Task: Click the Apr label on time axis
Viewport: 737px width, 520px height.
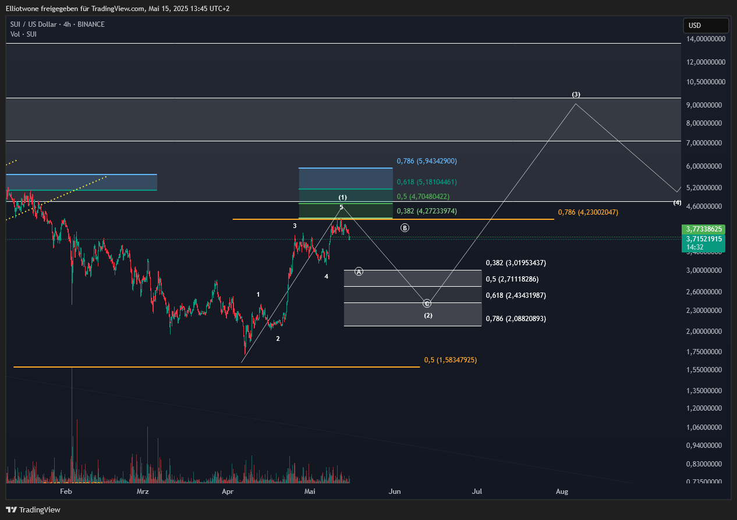Action: [228, 491]
